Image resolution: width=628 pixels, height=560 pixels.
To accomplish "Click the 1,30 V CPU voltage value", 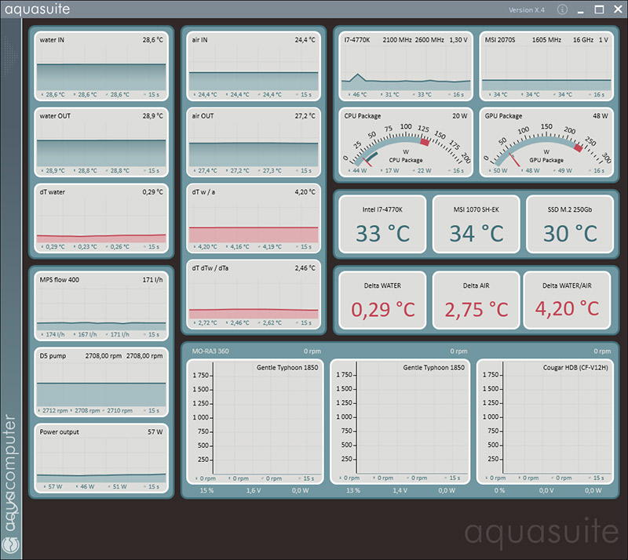I will 458,40.
